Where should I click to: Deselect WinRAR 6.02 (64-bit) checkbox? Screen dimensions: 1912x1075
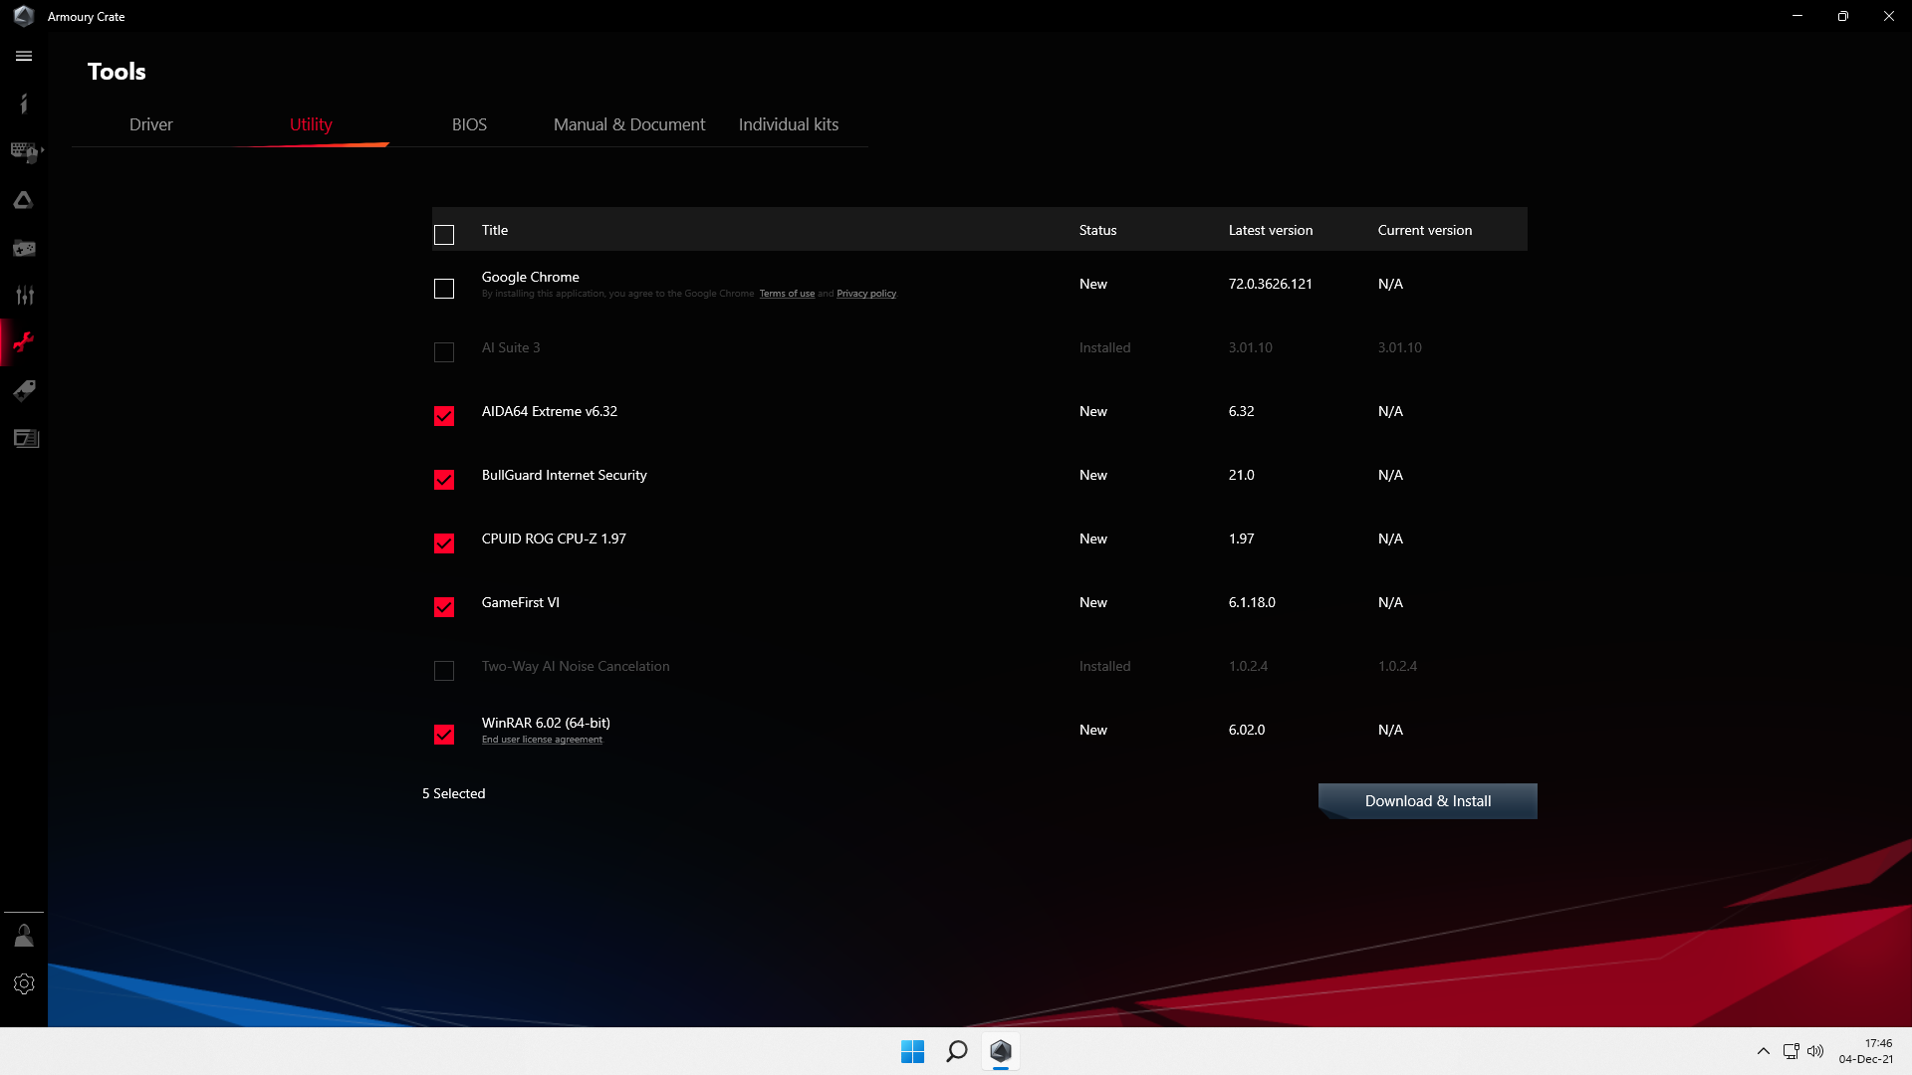[444, 735]
